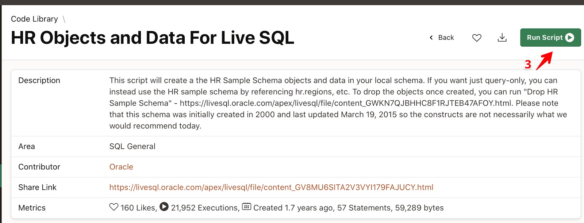The height and width of the screenshot is (223, 584).
Task: Select the backslash separator after Code Library
Action: pos(64,19)
